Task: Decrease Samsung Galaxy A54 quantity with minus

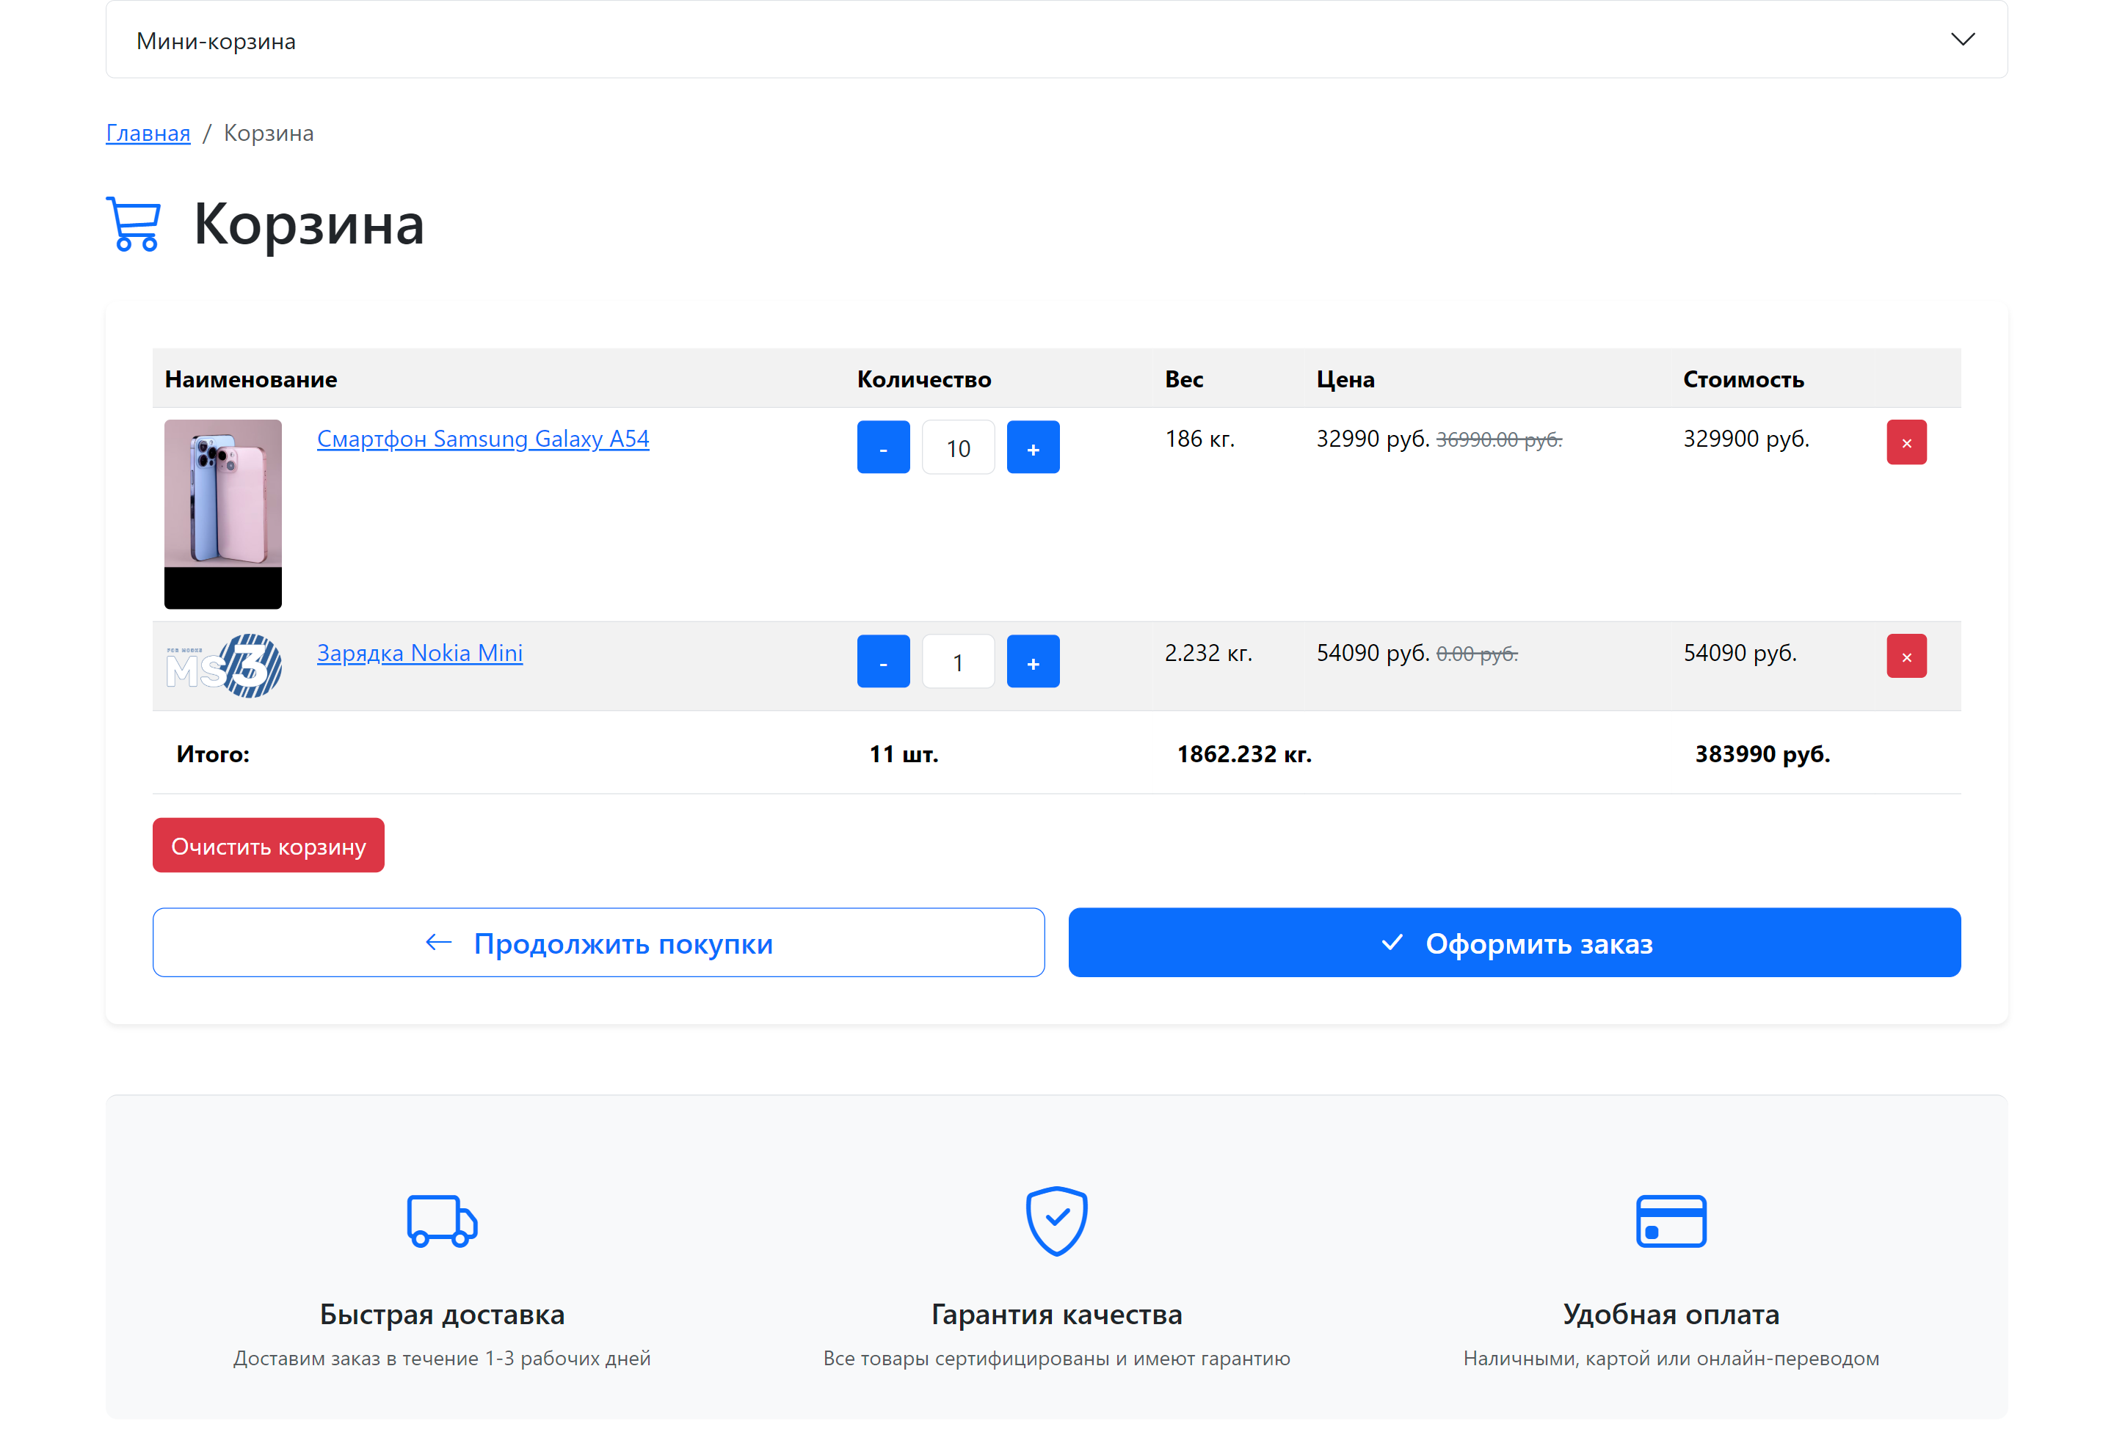Action: coord(882,447)
